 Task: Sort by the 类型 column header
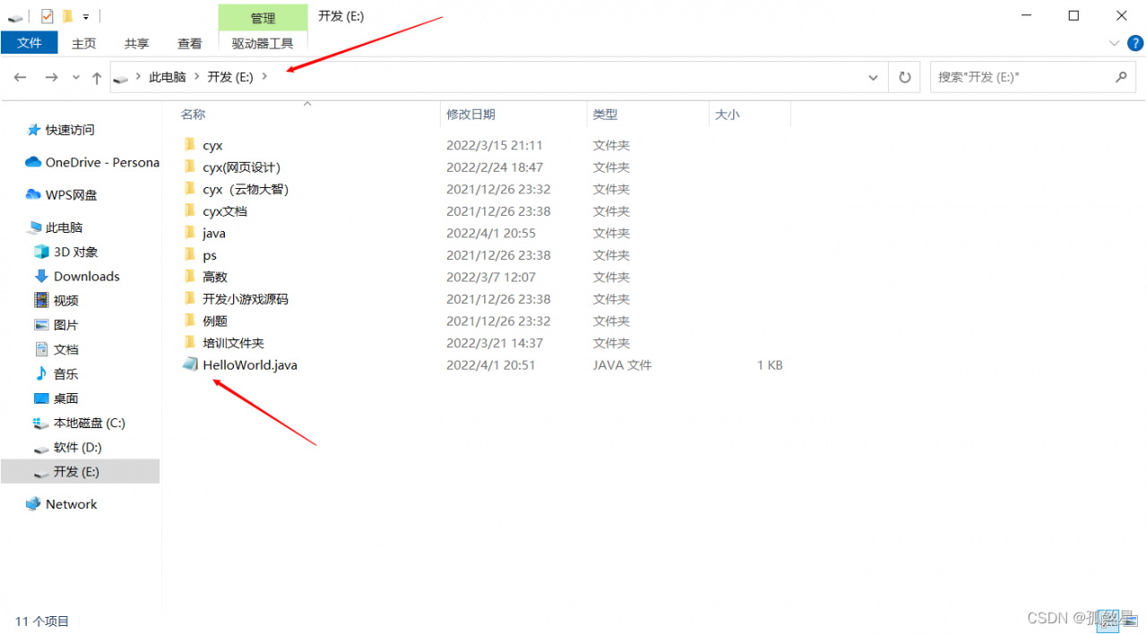(605, 115)
